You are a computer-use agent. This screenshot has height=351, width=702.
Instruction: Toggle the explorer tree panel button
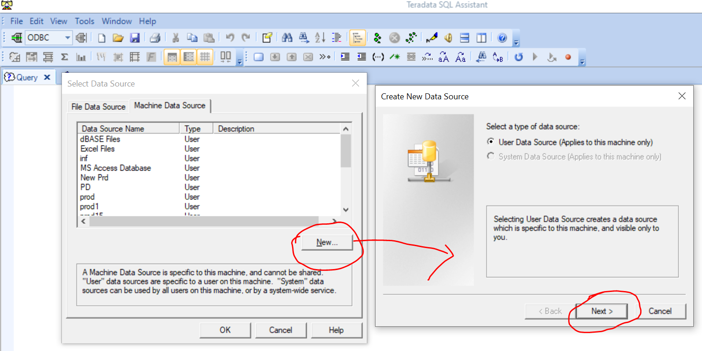point(357,38)
